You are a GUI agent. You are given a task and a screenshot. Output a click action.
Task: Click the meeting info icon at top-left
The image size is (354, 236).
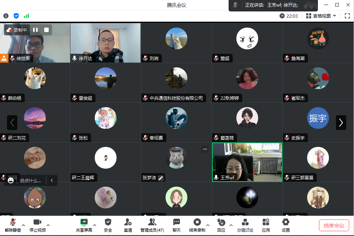(x=6, y=16)
